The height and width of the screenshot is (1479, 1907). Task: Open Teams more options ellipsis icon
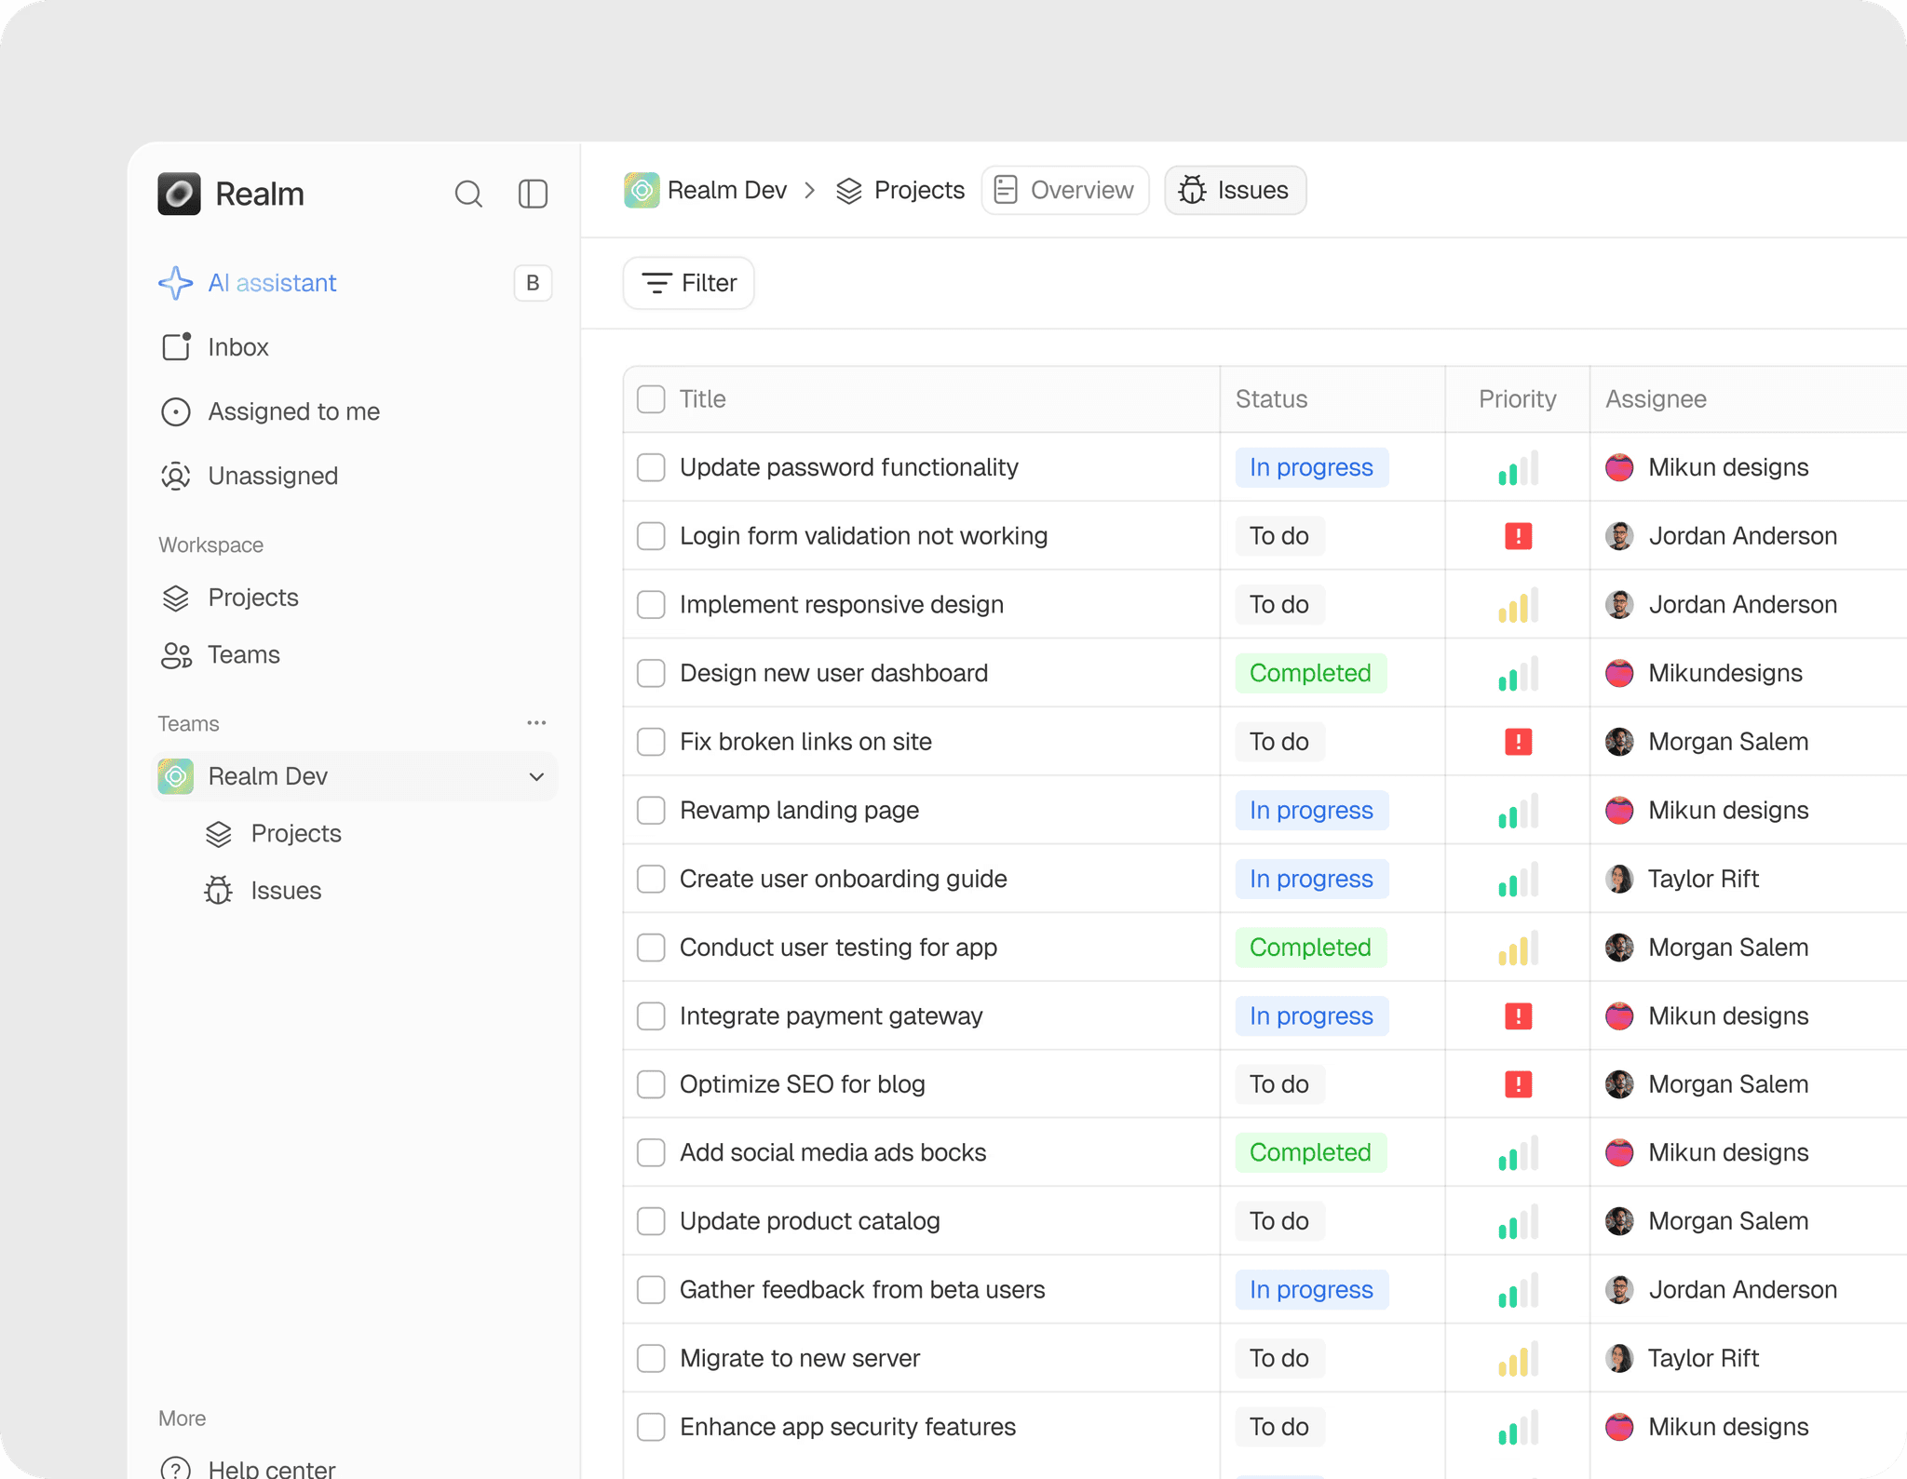click(x=536, y=723)
